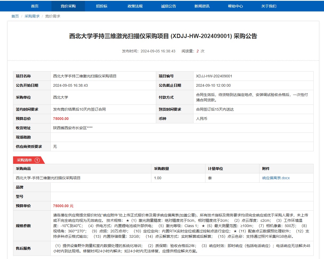
Task: Open 政策法规 from the navigation bar
Action: (x=135, y=6)
